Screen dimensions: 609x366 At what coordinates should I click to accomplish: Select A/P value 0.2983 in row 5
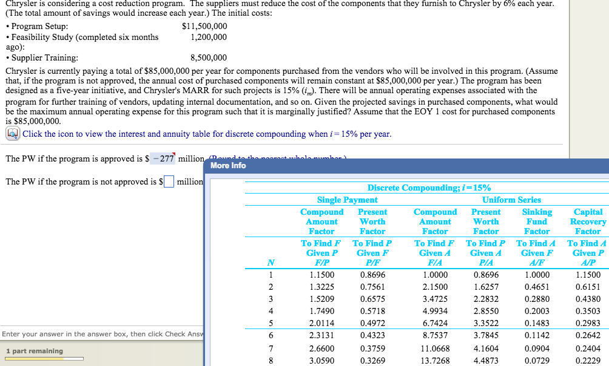(x=588, y=323)
